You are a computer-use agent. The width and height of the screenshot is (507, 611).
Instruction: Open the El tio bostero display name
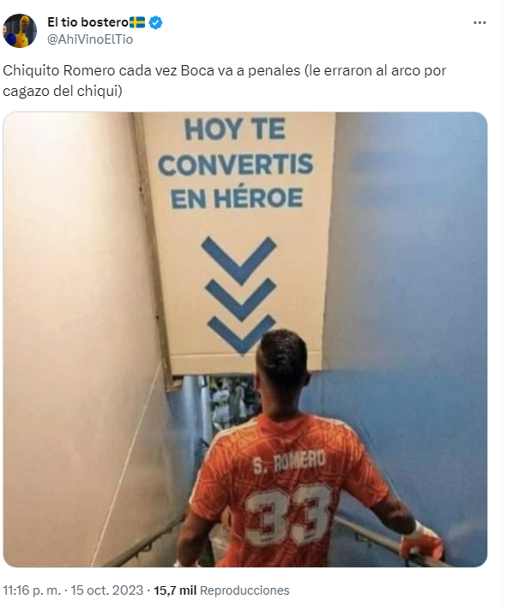point(88,22)
